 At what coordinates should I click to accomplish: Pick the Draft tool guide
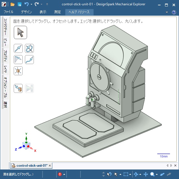(x=18, y=60)
